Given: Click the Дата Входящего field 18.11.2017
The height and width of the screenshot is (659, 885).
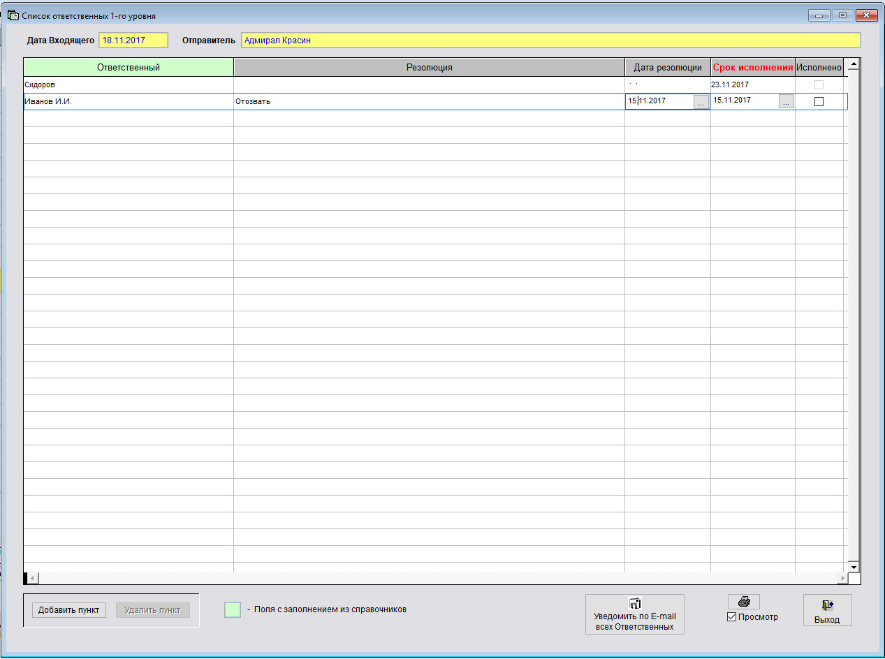Looking at the screenshot, I should 133,40.
